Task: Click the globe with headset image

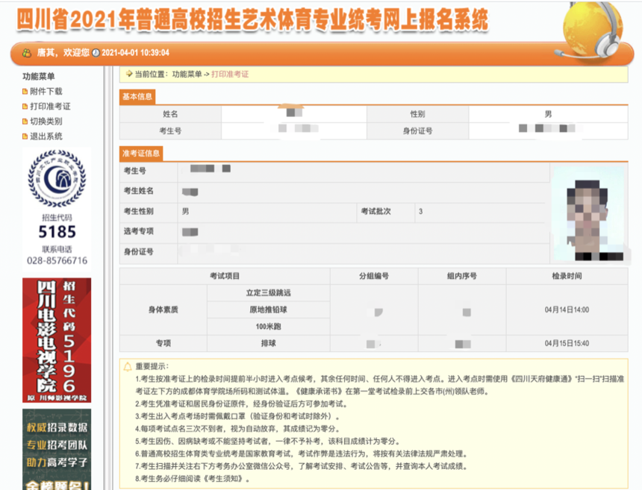Action: pyautogui.click(x=590, y=31)
